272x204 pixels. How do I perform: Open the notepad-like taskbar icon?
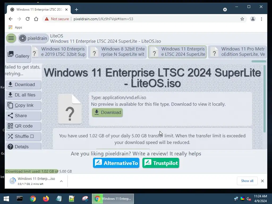(x=59, y=199)
